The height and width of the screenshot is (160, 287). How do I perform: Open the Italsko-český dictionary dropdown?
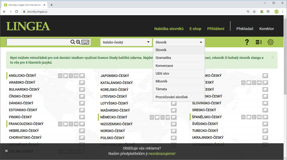[126, 42]
